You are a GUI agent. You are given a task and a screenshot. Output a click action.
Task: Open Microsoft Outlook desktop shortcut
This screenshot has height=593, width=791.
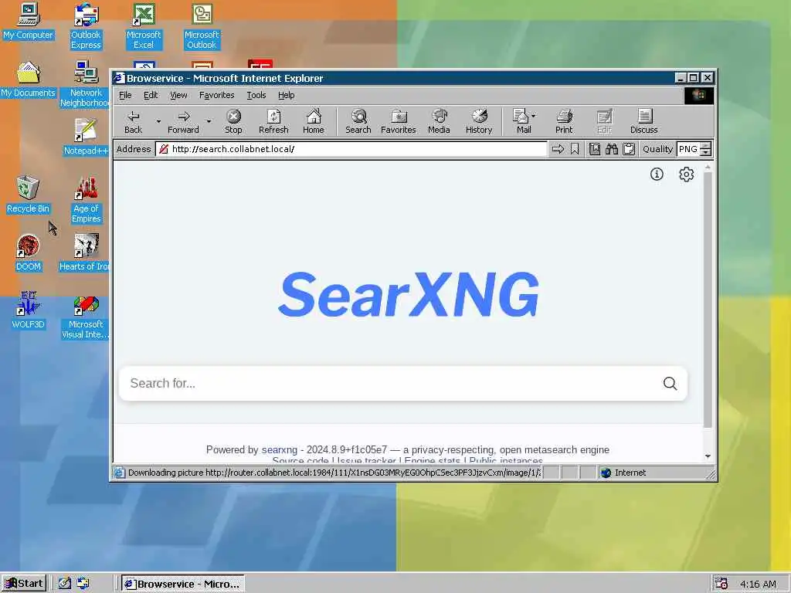coord(202,26)
